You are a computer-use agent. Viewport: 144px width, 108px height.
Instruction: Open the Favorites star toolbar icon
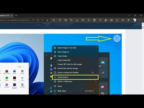click(x=60, y=20)
